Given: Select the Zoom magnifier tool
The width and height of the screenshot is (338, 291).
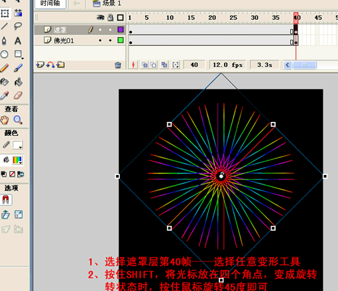Looking at the screenshot, I should pos(18,120).
